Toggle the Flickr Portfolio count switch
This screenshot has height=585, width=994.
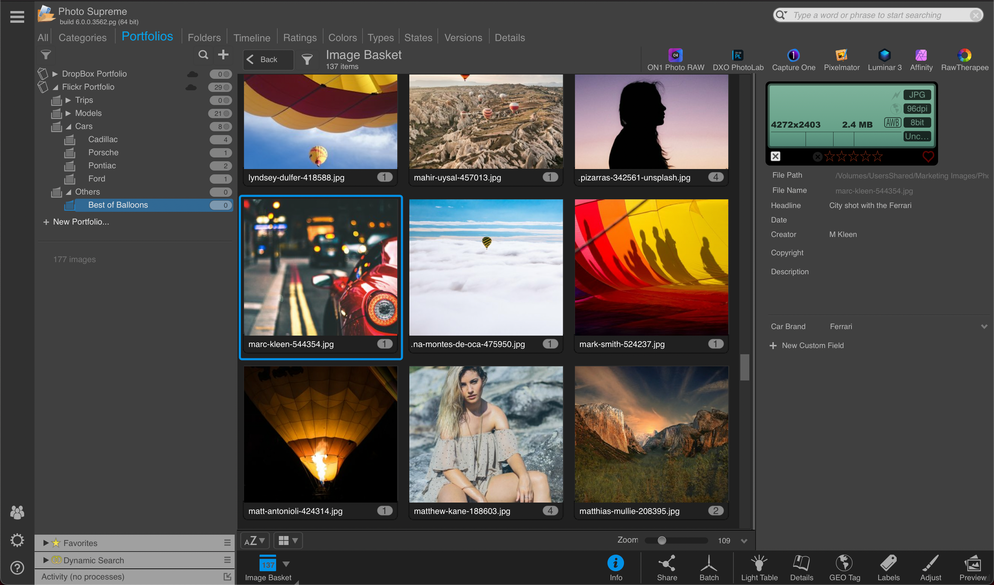pyautogui.click(x=221, y=87)
